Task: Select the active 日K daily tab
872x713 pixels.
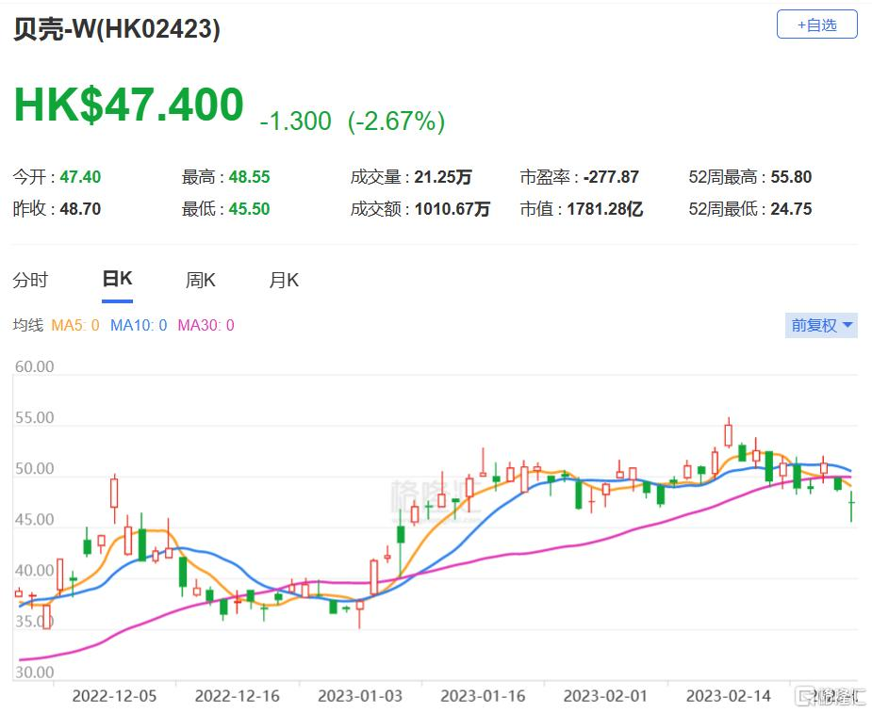Action: click(x=117, y=280)
